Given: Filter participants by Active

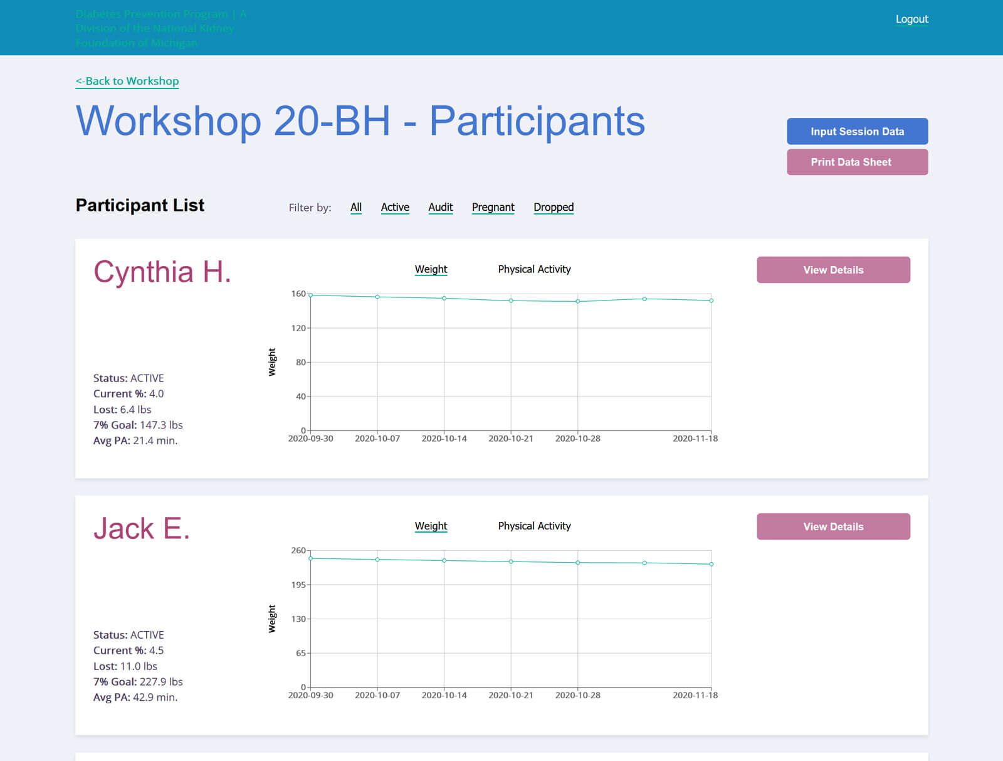Looking at the screenshot, I should pyautogui.click(x=395, y=207).
